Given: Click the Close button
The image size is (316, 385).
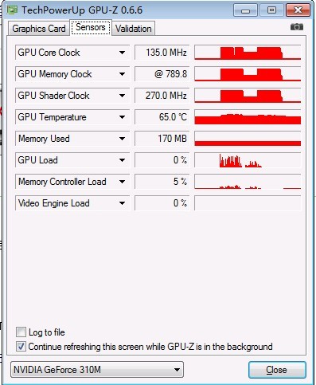Looking at the screenshot, I should coord(277,370).
